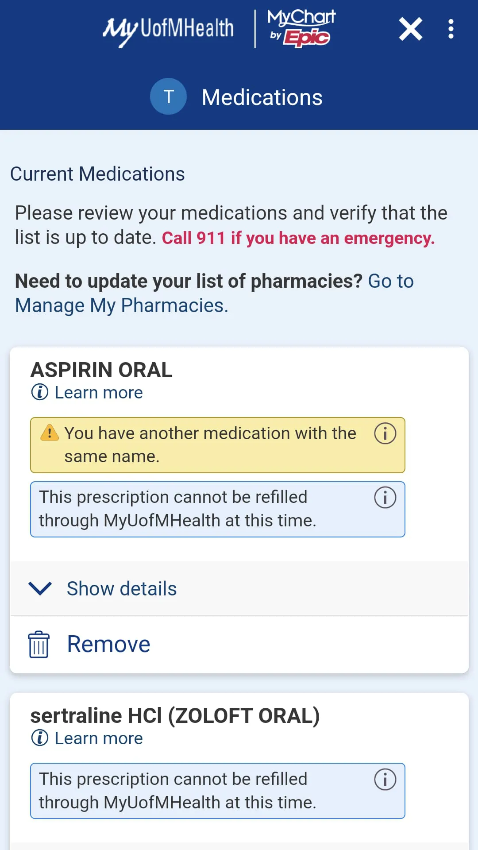The image size is (478, 850).
Task: Learn more about sertraline HCl
Action: tap(99, 738)
